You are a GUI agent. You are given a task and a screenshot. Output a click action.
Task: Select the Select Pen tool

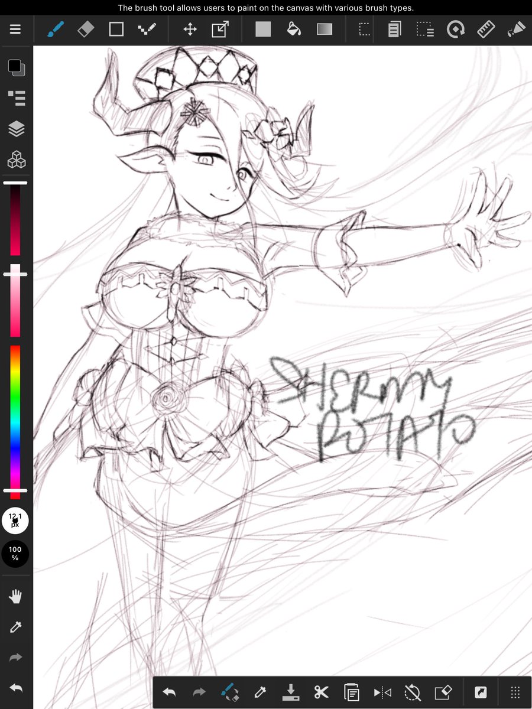click(x=424, y=29)
